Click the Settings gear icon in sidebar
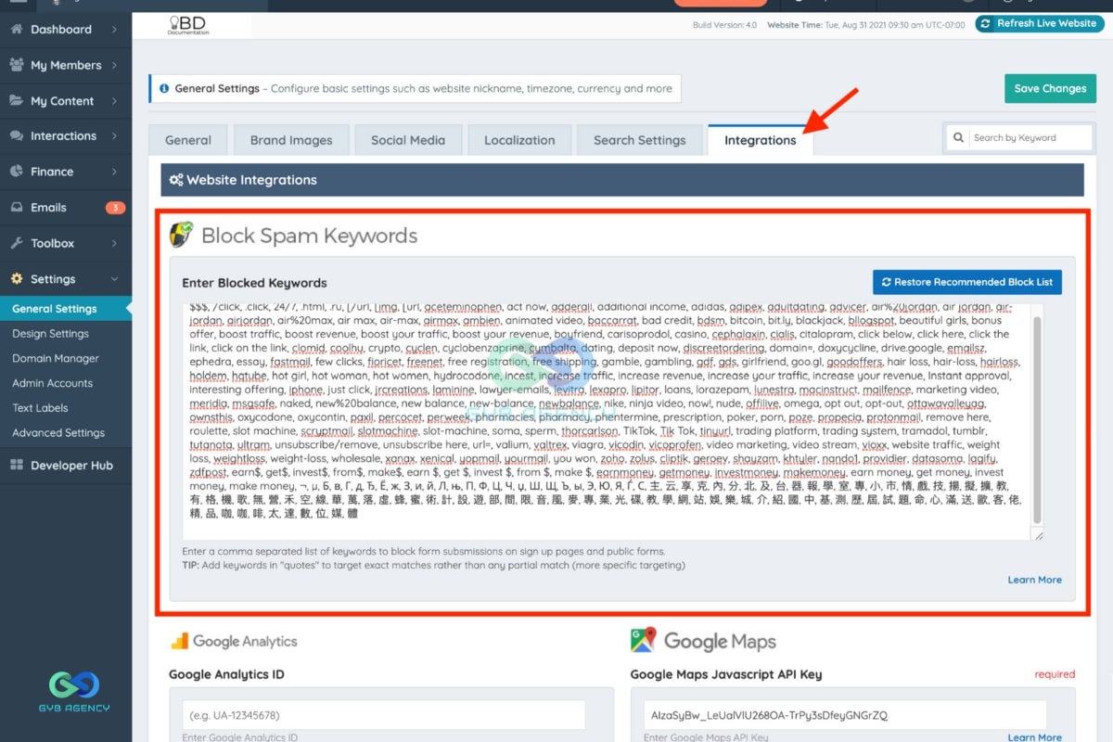Screen dimensions: 1113x742 pyautogui.click(x=17, y=279)
